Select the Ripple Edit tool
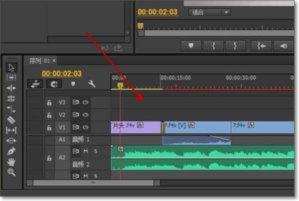Screen dimensions: 299x201 11,88
